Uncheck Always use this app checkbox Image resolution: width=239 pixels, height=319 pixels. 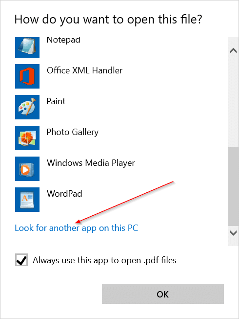pyautogui.click(x=21, y=260)
